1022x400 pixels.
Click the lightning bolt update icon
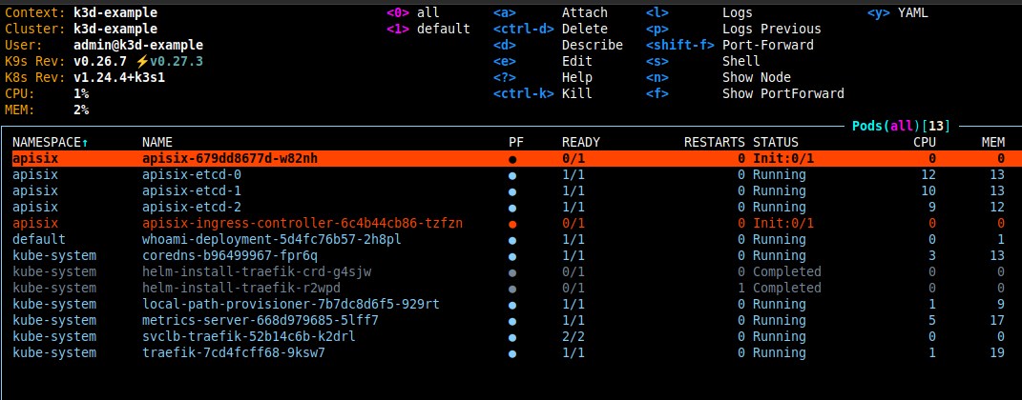point(141,61)
